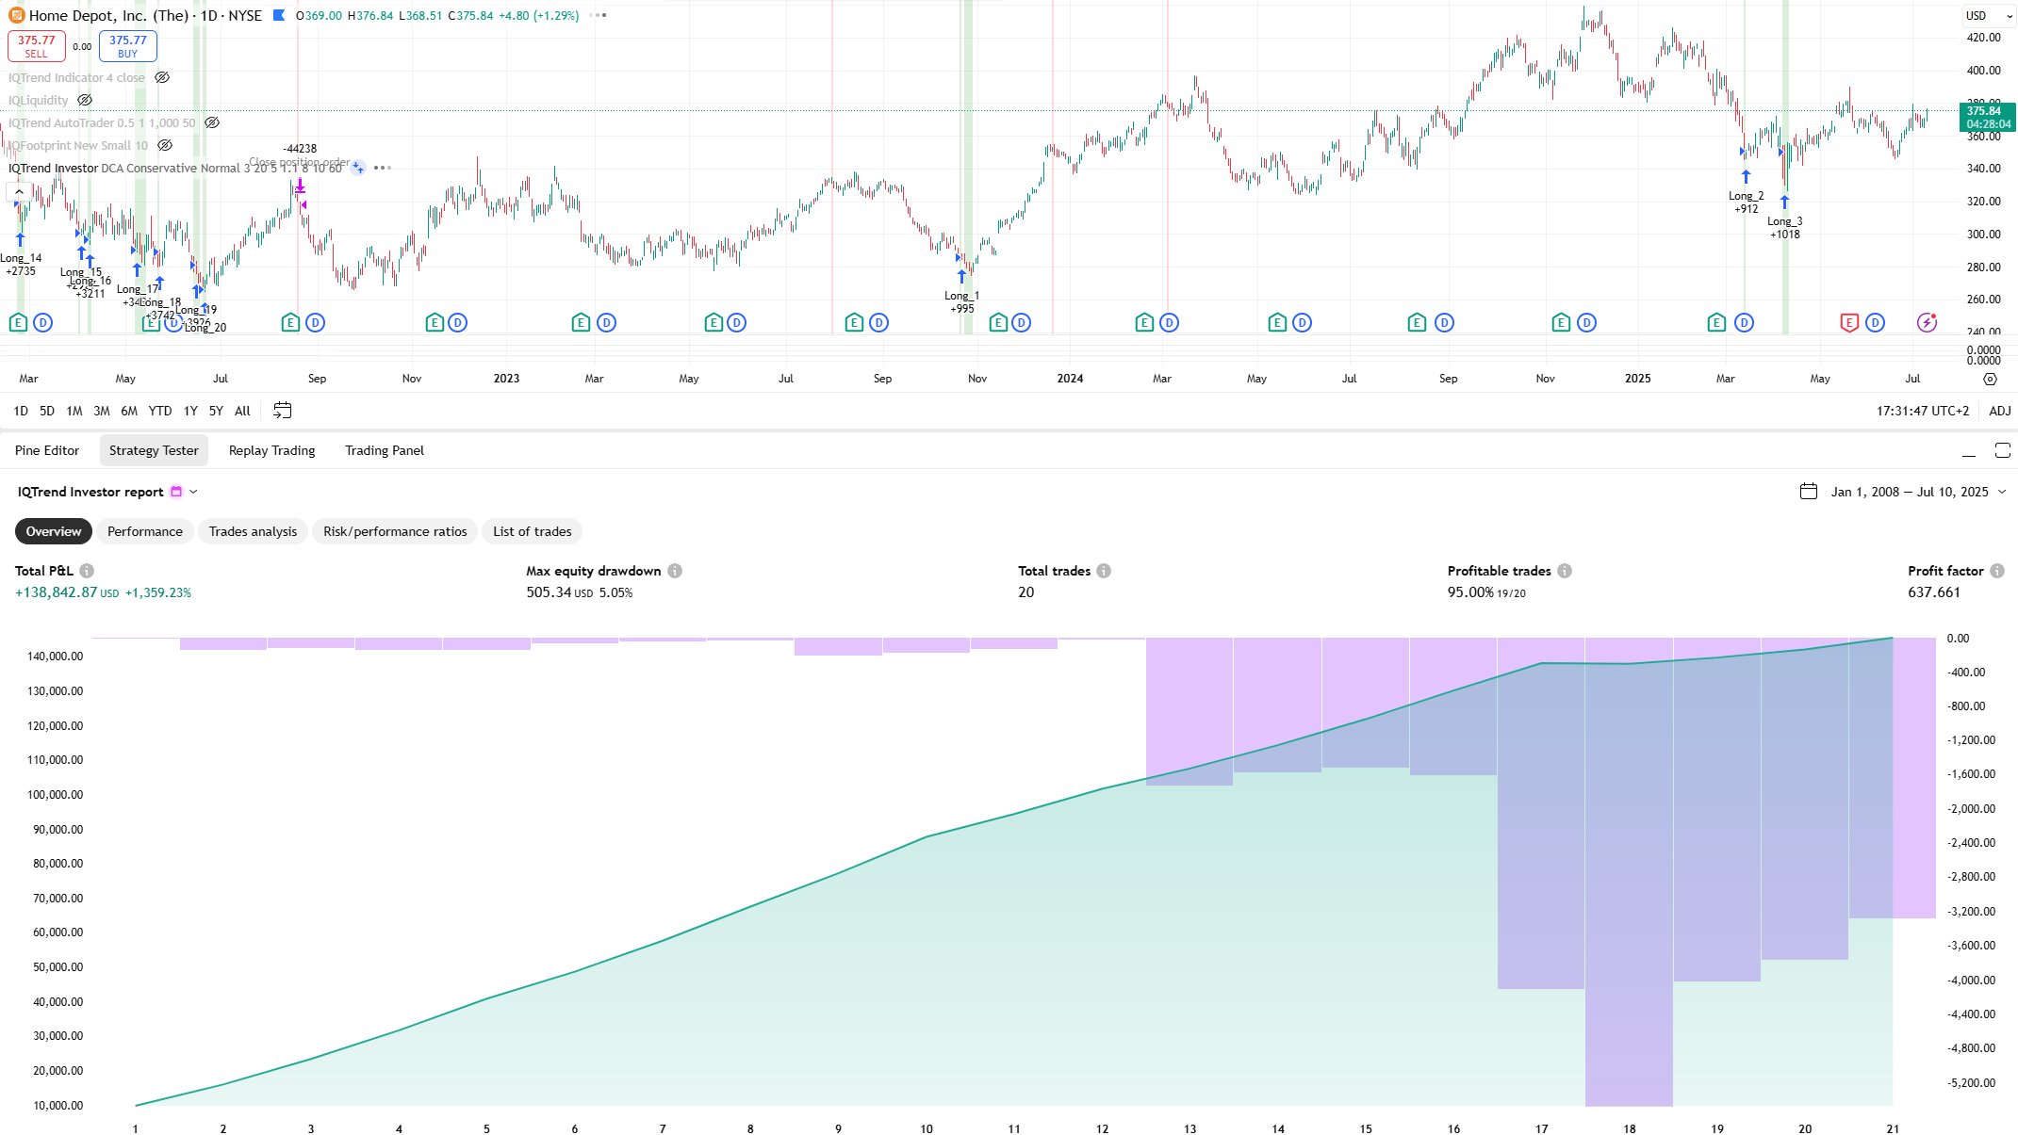Open the go-to-date calendar icon

point(282,411)
